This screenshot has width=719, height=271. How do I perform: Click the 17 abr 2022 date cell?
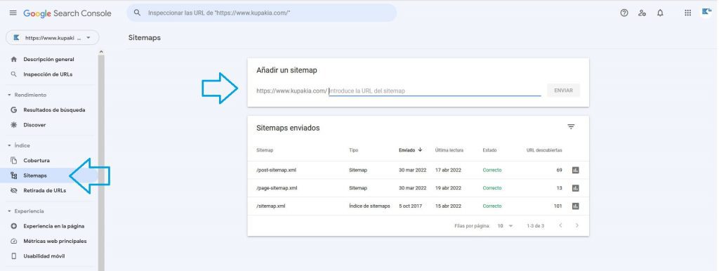point(448,170)
